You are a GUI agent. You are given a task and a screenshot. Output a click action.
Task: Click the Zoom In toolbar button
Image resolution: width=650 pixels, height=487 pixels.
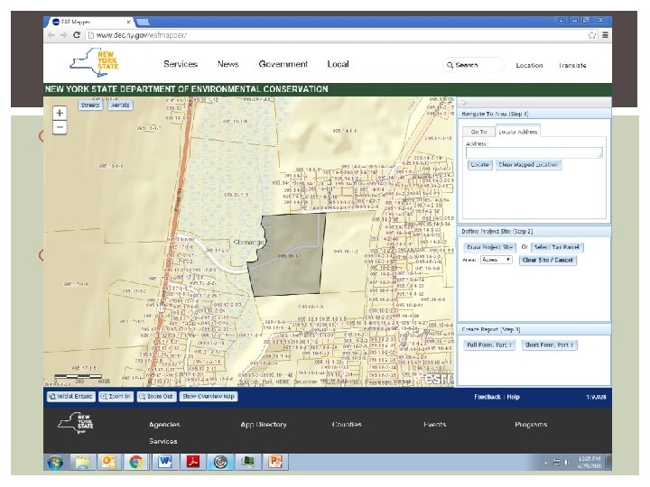click(x=116, y=397)
